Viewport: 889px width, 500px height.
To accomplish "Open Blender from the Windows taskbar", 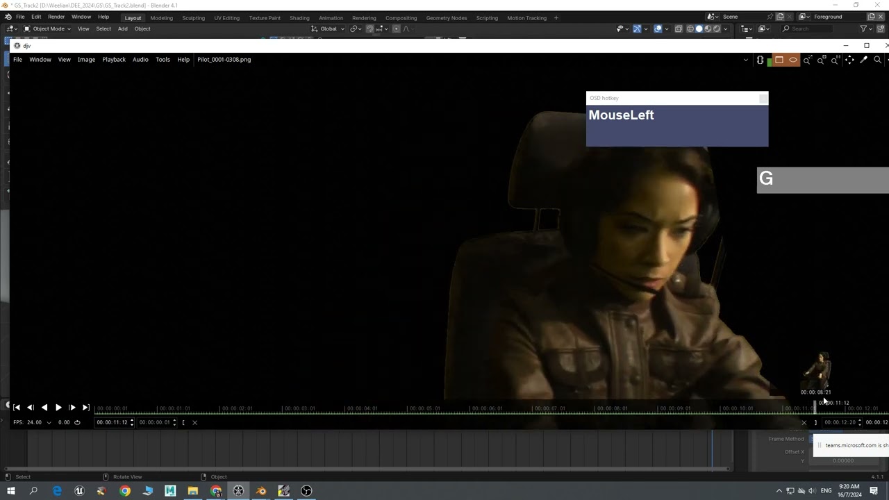I will [x=261, y=491].
